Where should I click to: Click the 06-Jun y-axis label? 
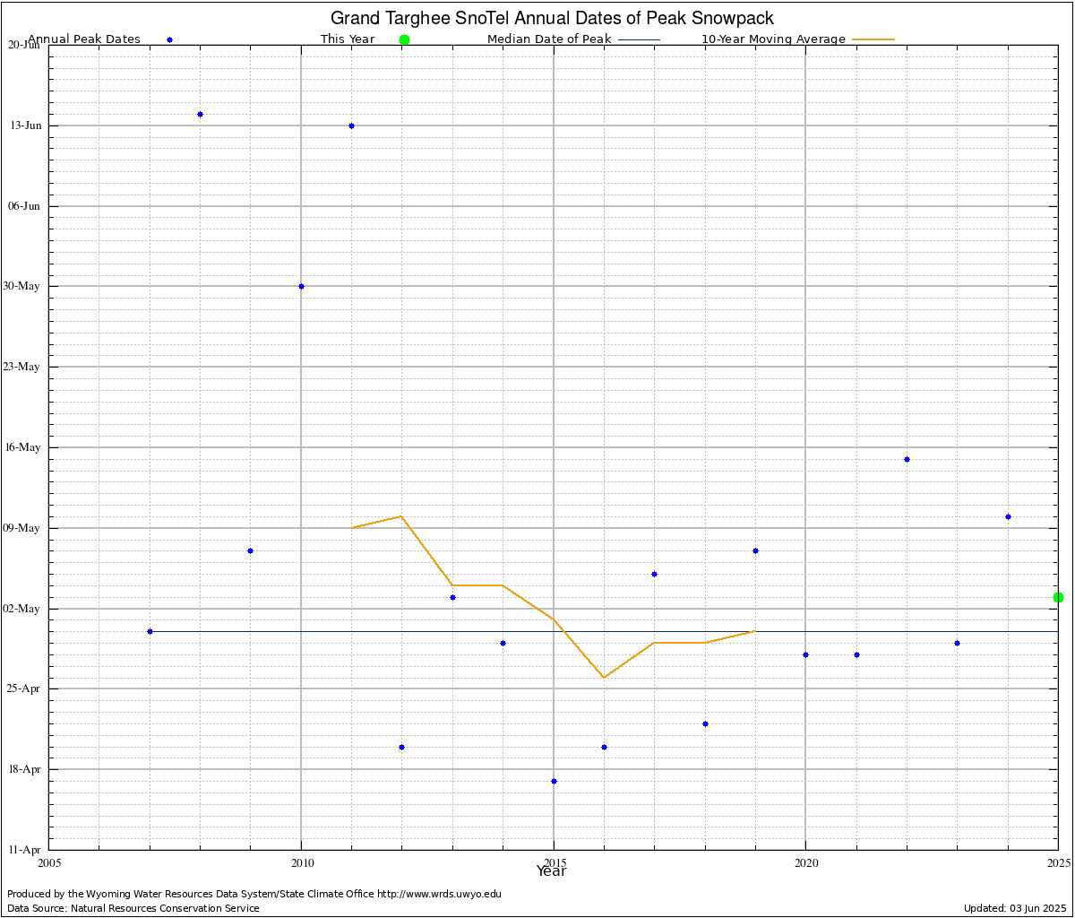(26, 206)
